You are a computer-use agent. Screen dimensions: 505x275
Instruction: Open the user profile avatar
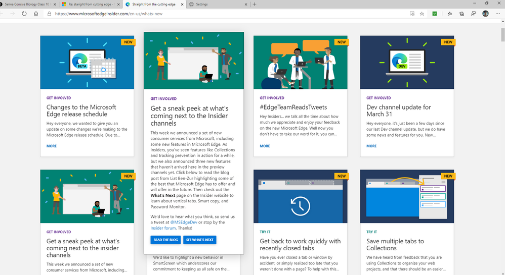click(x=485, y=14)
